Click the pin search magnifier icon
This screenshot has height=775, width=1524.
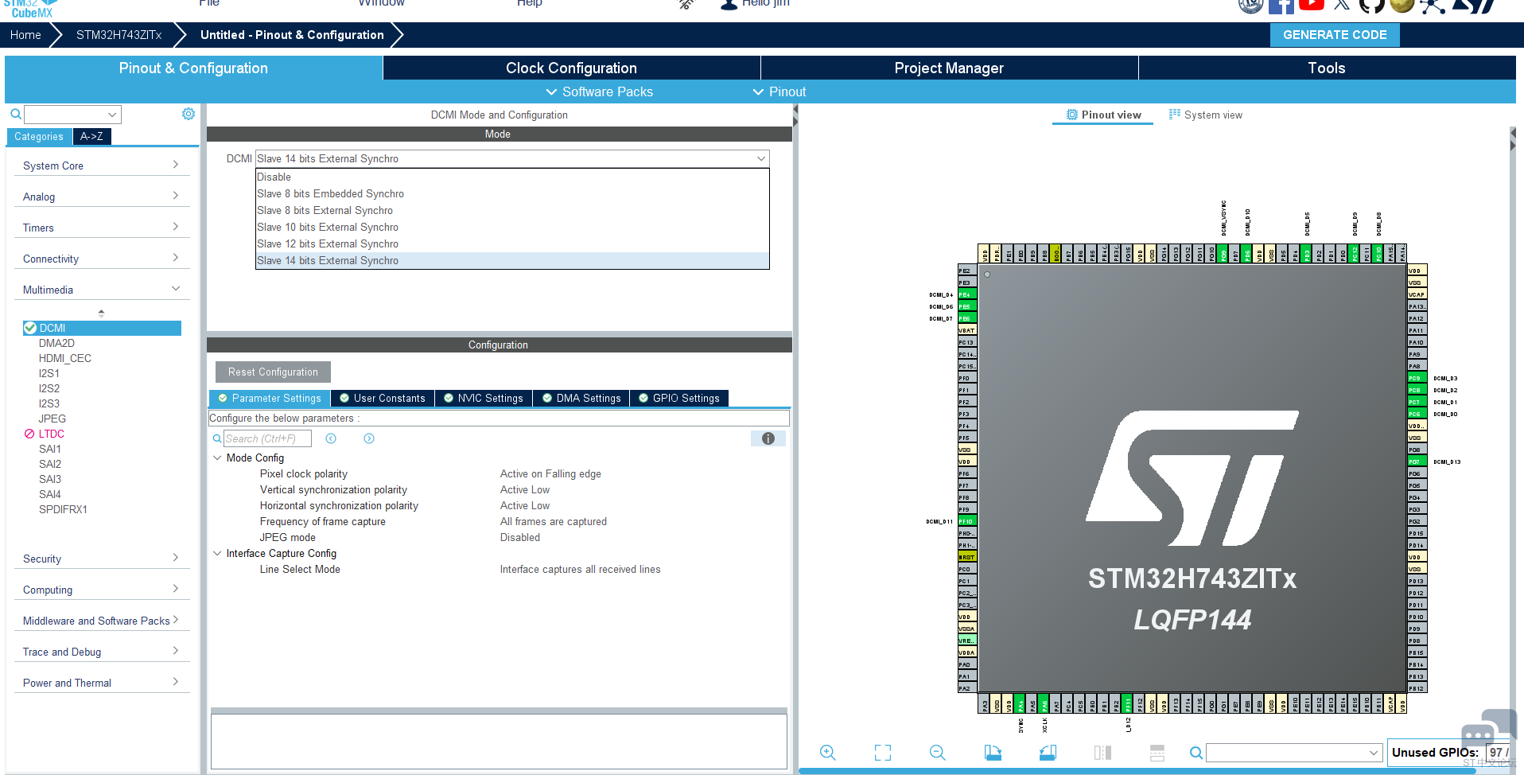point(1195,753)
